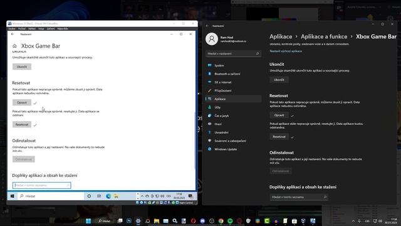Open Nápověda menu in VirtualBox
The width and height of the screenshot is (401, 226).
click(63, 29)
